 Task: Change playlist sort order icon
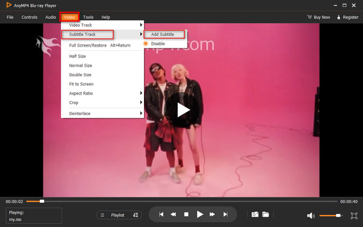(x=136, y=215)
